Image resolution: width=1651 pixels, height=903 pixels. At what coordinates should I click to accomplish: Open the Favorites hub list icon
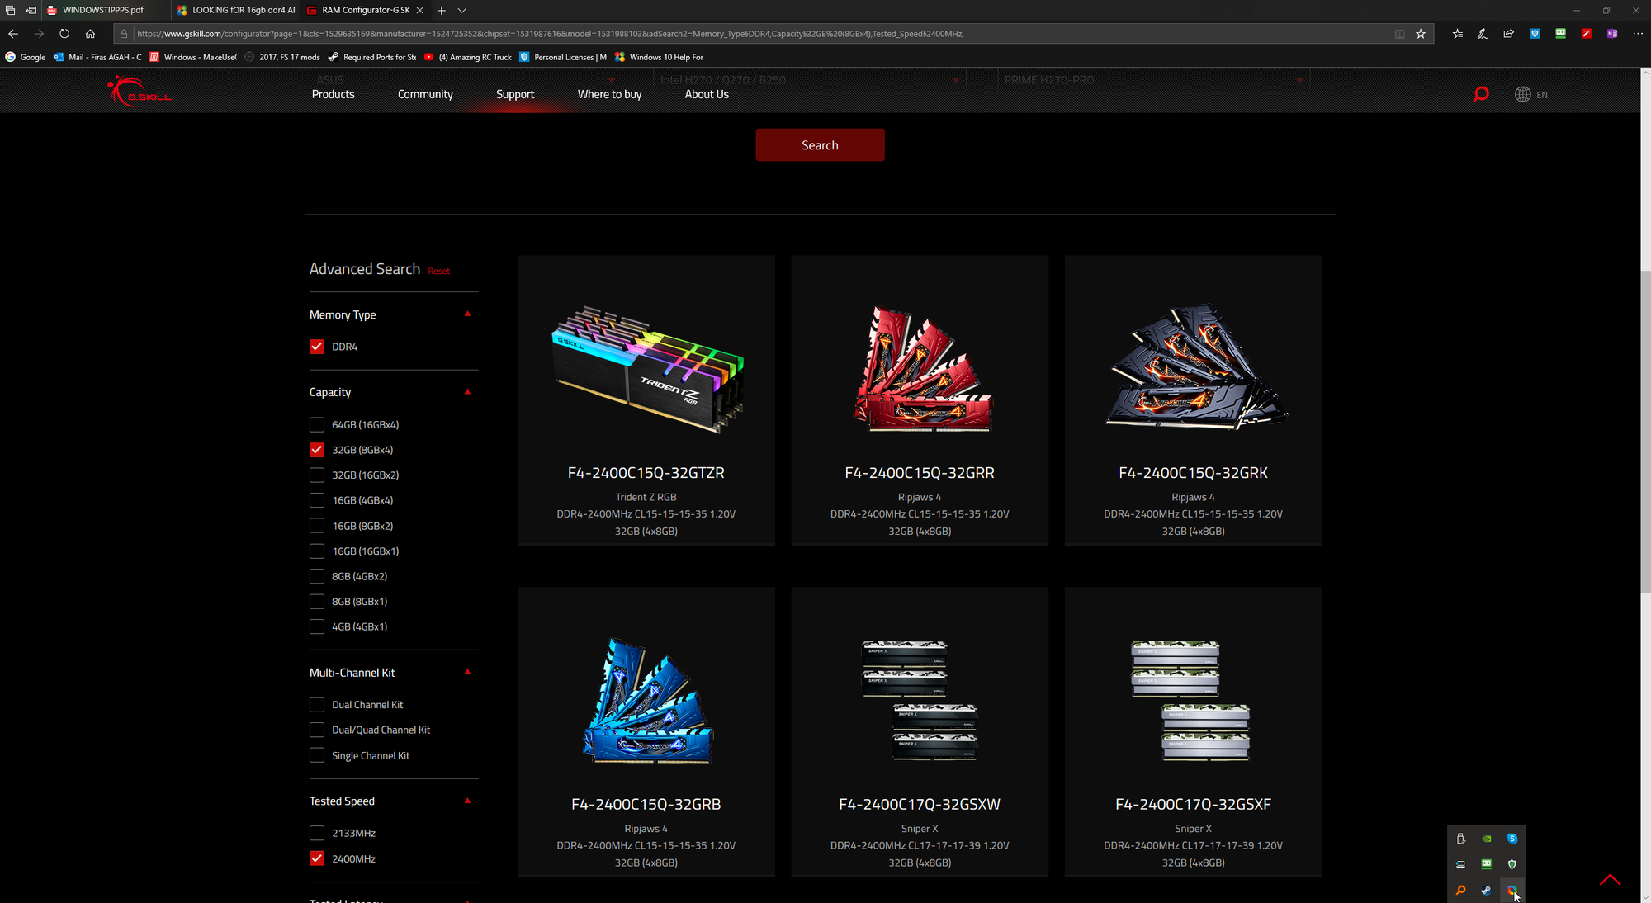coord(1457,34)
